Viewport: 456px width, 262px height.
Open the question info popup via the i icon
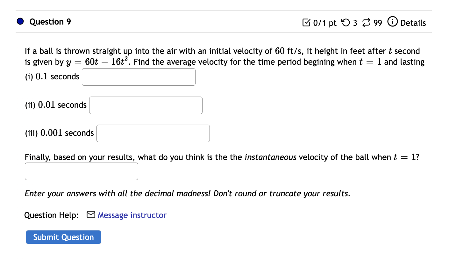pos(393,22)
